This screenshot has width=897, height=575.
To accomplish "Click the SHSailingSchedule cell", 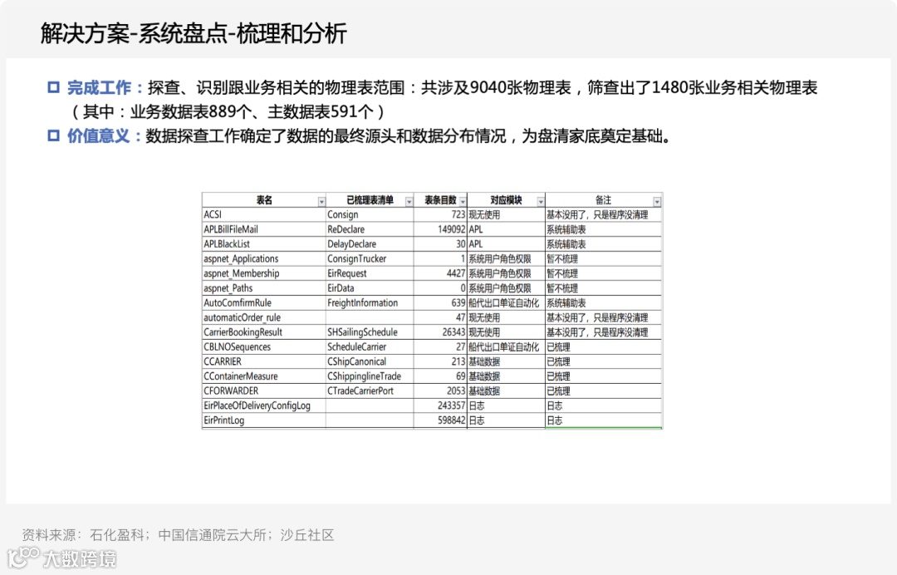I will (x=370, y=332).
